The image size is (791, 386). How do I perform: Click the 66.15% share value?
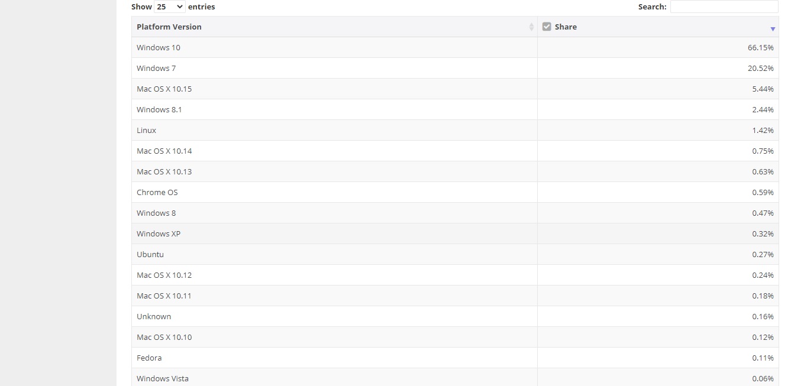tap(761, 47)
